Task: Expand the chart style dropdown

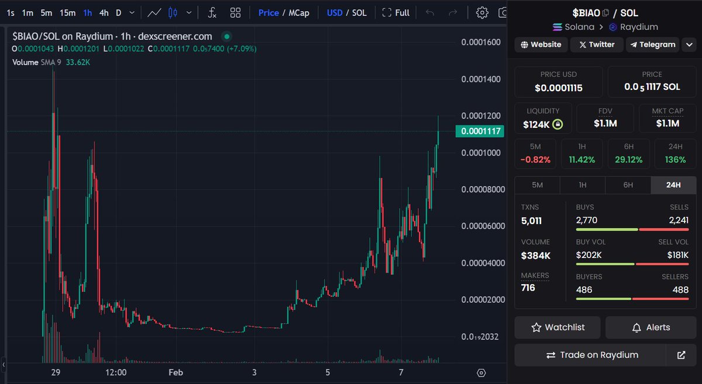Action: click(x=188, y=12)
